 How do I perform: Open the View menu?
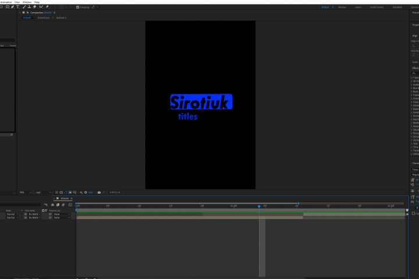tap(17, 2)
